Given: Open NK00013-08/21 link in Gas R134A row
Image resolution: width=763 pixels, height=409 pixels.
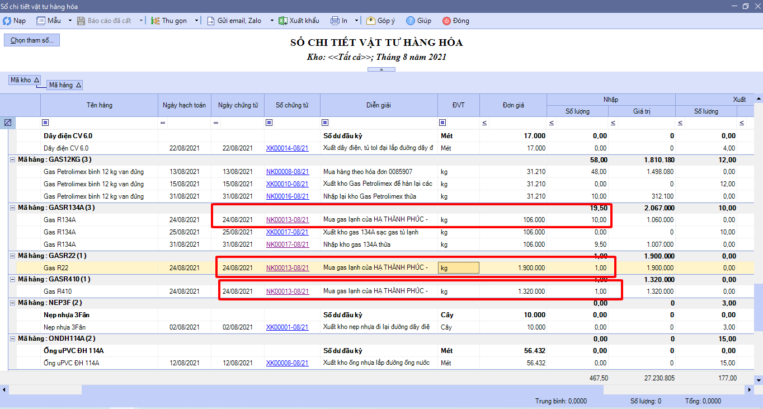Looking at the screenshot, I should pos(287,220).
